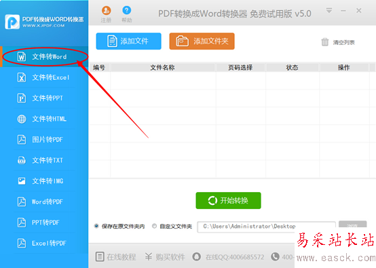The width and height of the screenshot is (376, 268).
Task: Choose 文件转HTML in sidebar
Action: click(44, 119)
